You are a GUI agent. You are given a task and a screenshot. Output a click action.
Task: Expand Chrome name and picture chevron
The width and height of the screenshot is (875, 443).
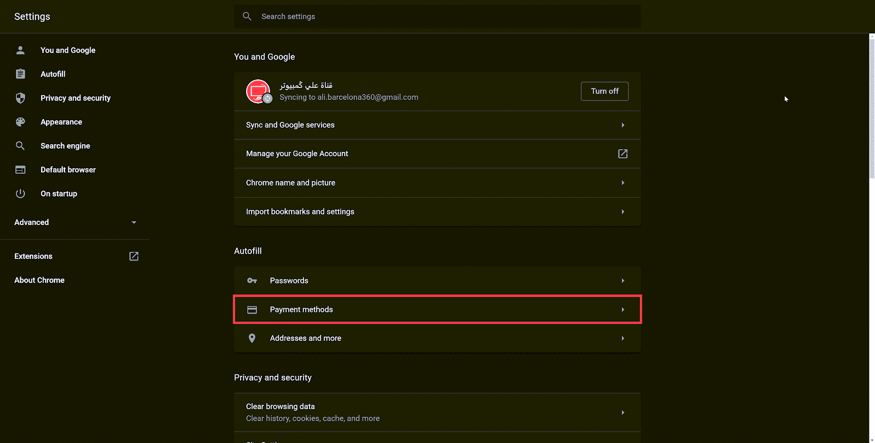coord(623,182)
